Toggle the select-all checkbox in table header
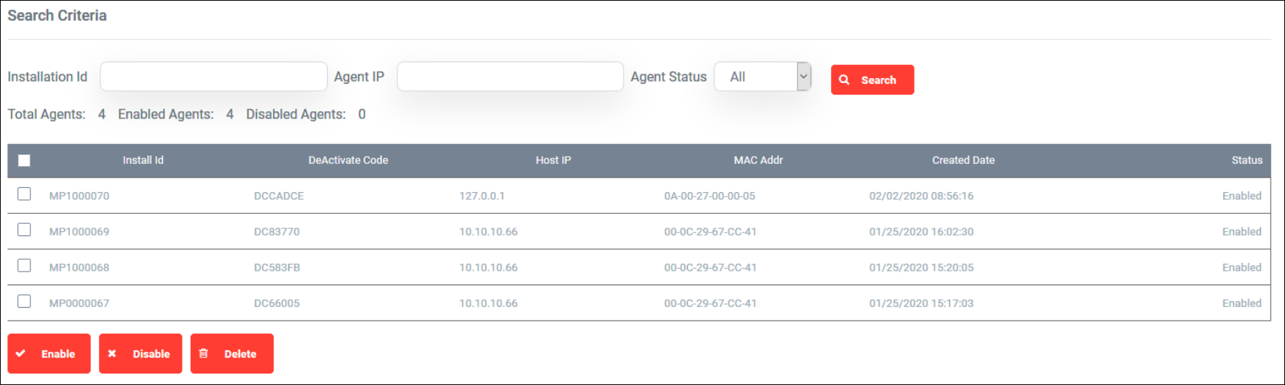Viewport: 1285px width, 385px height. tap(24, 160)
